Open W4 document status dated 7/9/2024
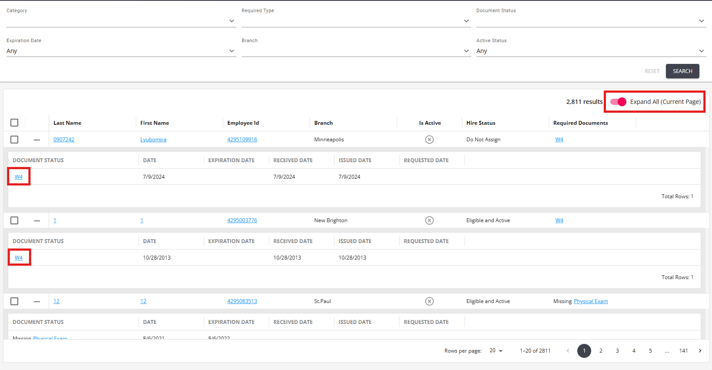 (19, 177)
